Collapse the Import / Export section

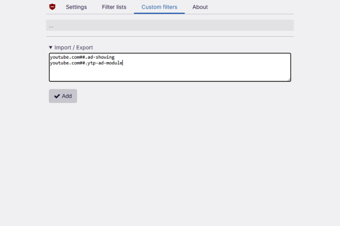[x=71, y=48]
